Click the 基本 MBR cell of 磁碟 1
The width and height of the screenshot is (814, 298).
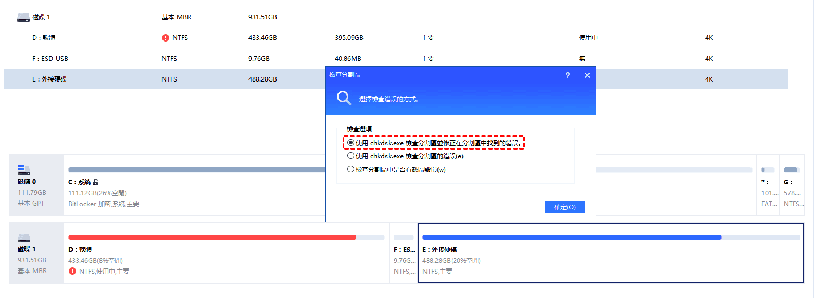(x=177, y=17)
